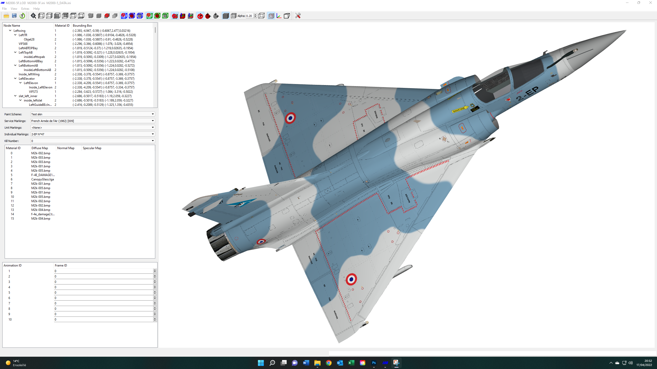Image resolution: width=657 pixels, height=369 pixels.
Task: Open Photoshop from the taskbar
Action: point(374,363)
